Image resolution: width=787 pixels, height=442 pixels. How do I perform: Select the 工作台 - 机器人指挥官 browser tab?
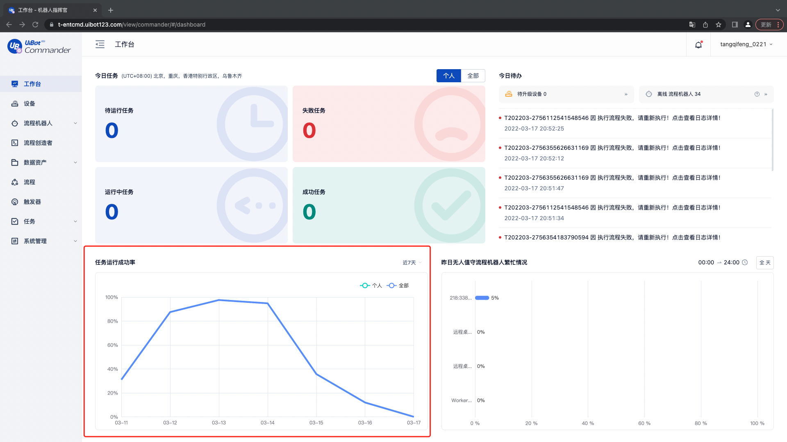tap(52, 10)
